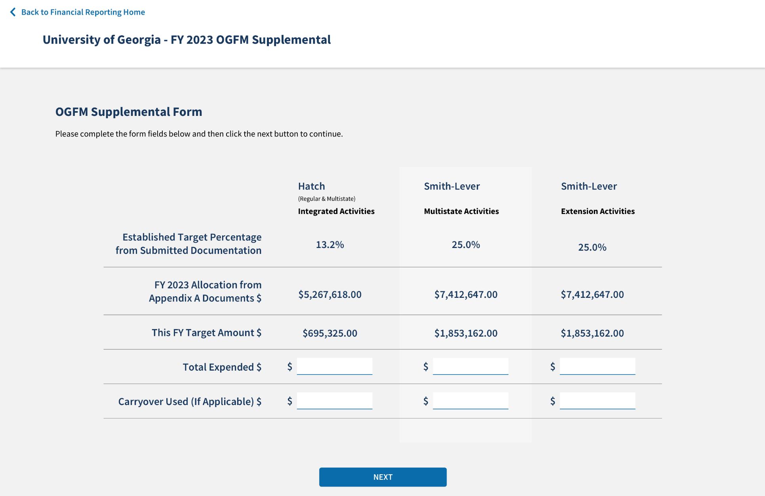
Task: Click Hatch target amount $695,325.00
Action: pos(329,333)
